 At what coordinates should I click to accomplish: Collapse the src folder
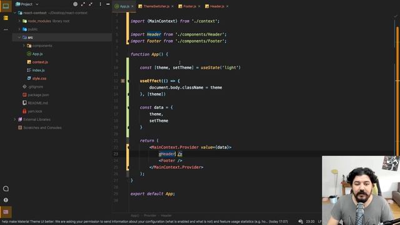coord(19,37)
